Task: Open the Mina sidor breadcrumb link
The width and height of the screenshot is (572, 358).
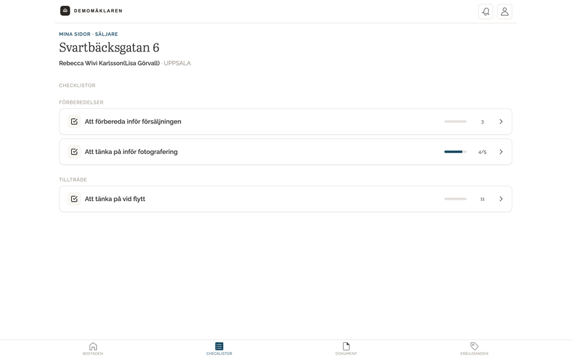Action: click(75, 34)
